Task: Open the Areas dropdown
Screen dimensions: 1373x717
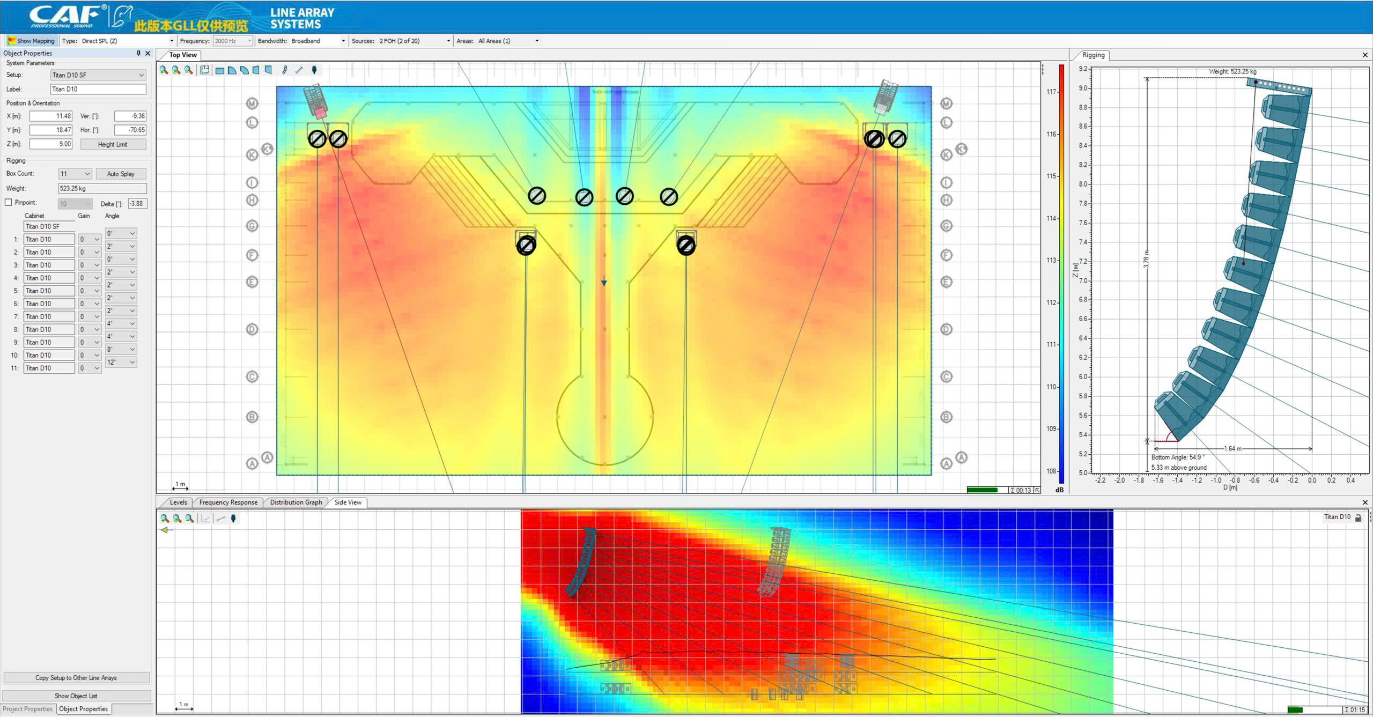Action: click(508, 41)
